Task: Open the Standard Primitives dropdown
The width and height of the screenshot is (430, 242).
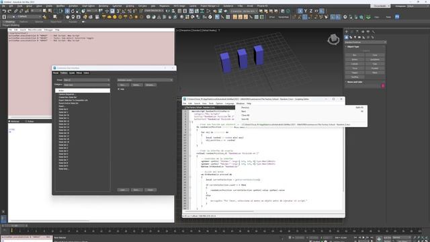Action: pyautogui.click(x=365, y=42)
